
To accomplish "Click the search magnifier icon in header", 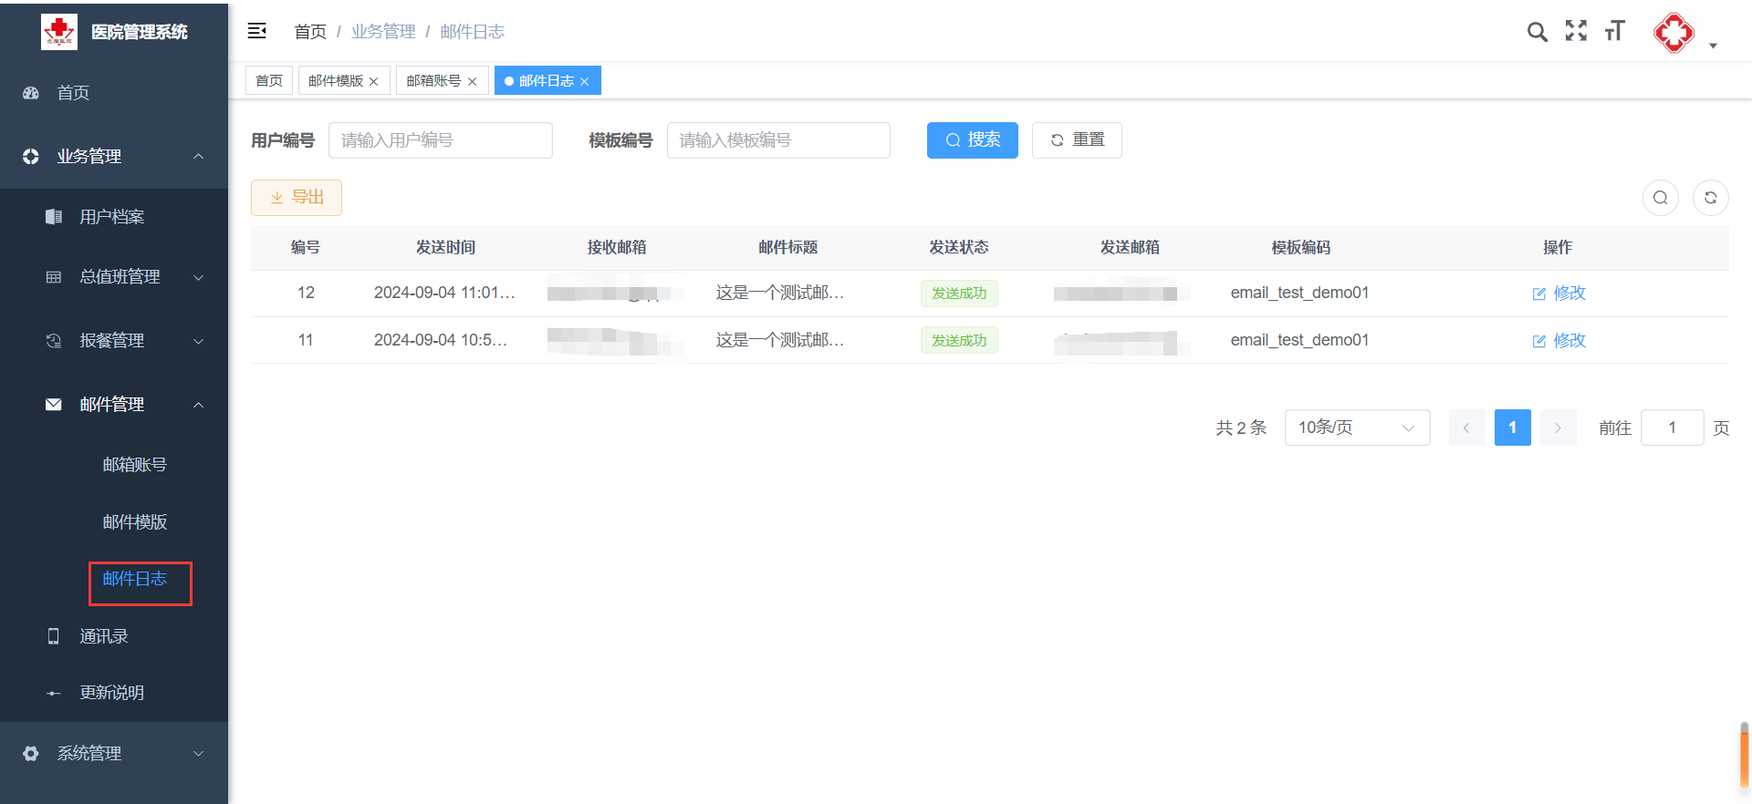I will (x=1537, y=32).
